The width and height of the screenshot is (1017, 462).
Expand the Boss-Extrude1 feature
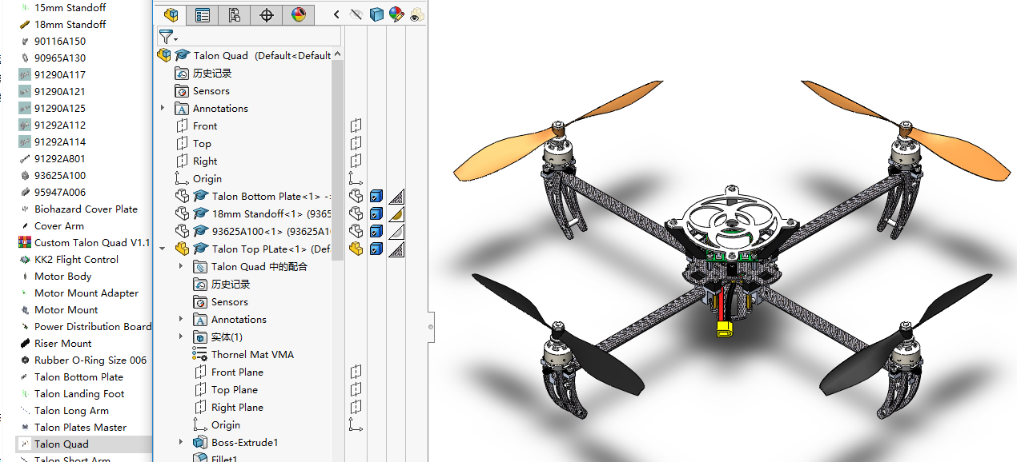coord(181,442)
